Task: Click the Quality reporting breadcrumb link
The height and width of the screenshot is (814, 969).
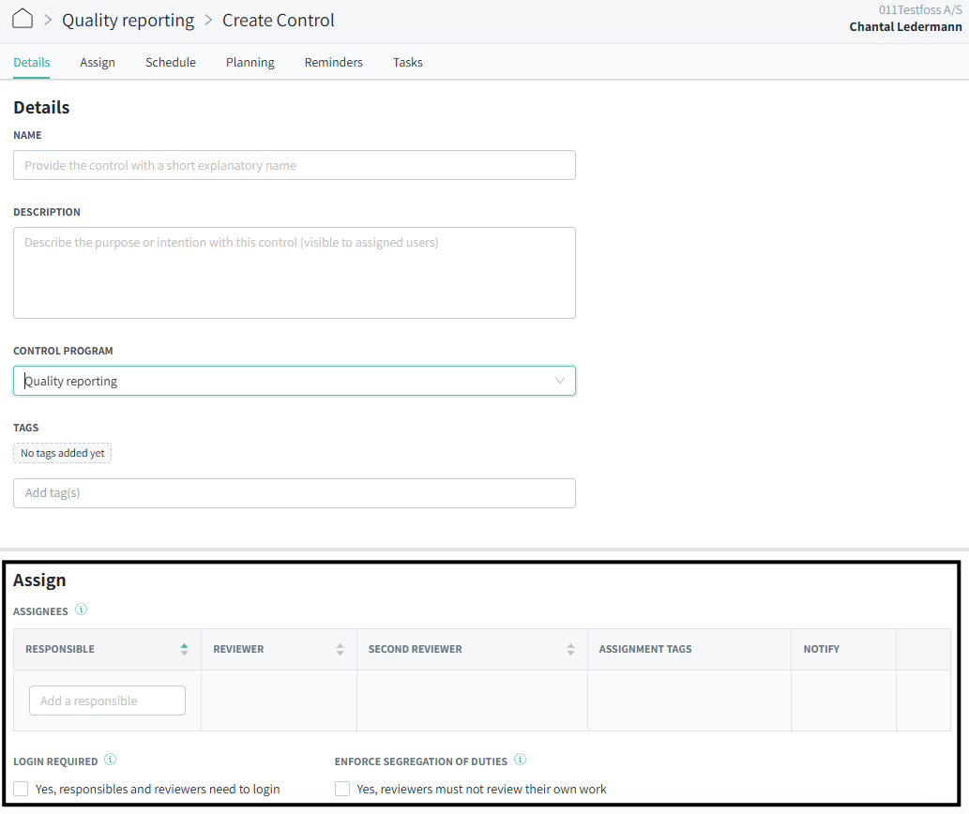Action: click(x=128, y=20)
